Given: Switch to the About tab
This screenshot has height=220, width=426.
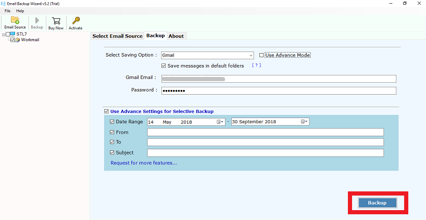Looking at the screenshot, I should tap(176, 36).
